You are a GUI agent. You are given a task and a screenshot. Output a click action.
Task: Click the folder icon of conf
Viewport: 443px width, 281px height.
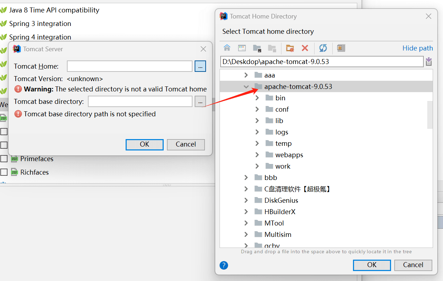[x=269, y=109]
